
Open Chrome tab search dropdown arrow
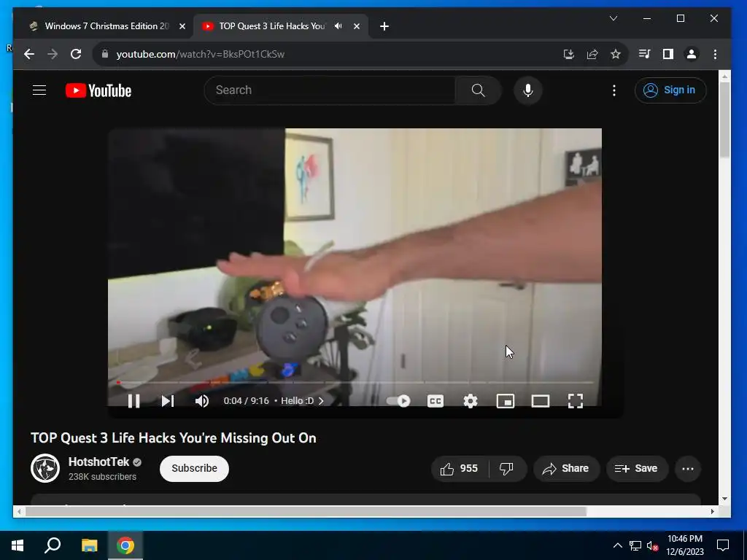[614, 18]
